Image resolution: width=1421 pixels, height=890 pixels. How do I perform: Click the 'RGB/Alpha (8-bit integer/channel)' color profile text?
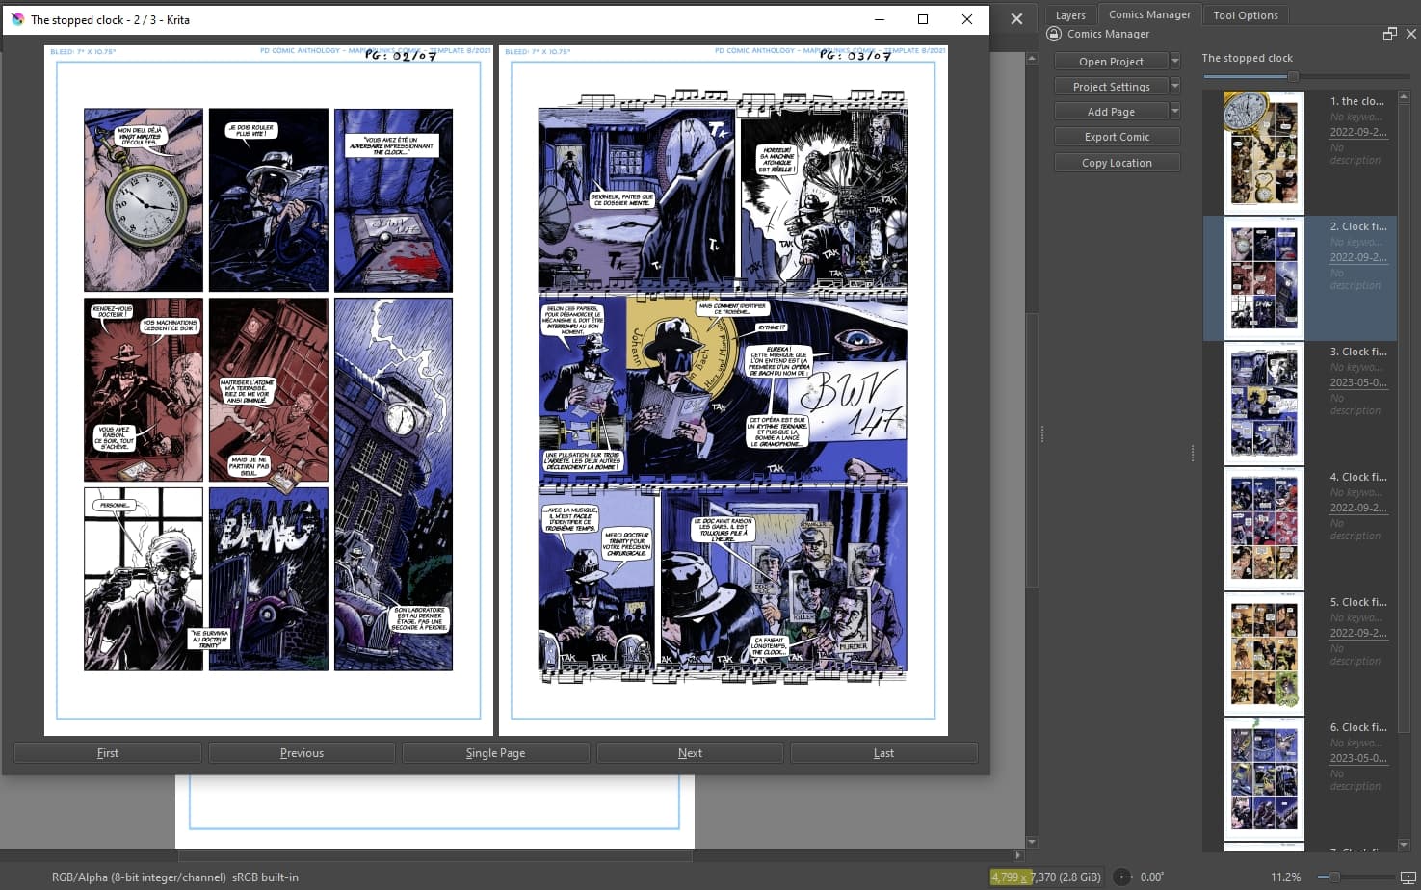pos(139,877)
